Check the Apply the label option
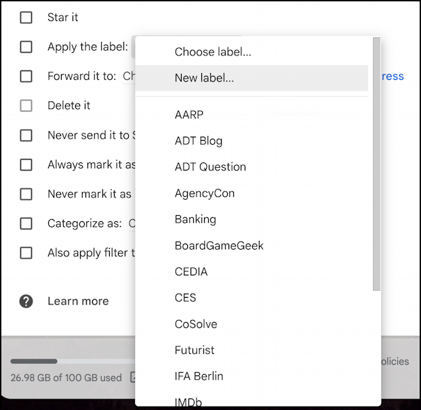Image resolution: width=421 pixels, height=410 pixels. [26, 47]
